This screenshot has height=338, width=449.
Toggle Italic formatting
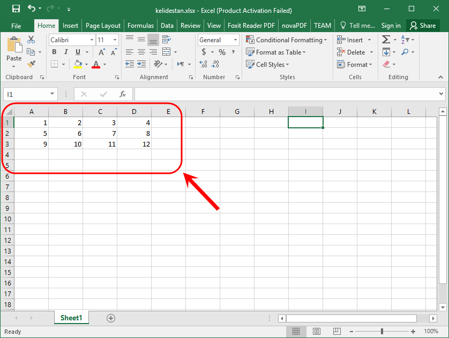click(x=66, y=52)
